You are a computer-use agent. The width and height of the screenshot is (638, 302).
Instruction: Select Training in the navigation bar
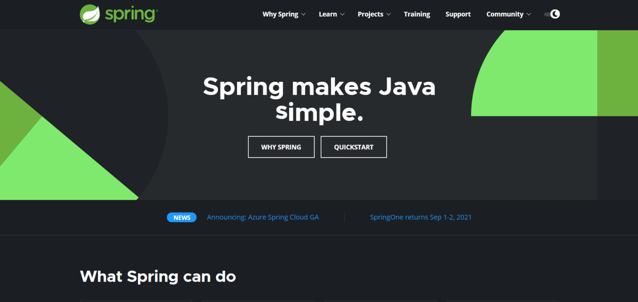[x=417, y=14]
